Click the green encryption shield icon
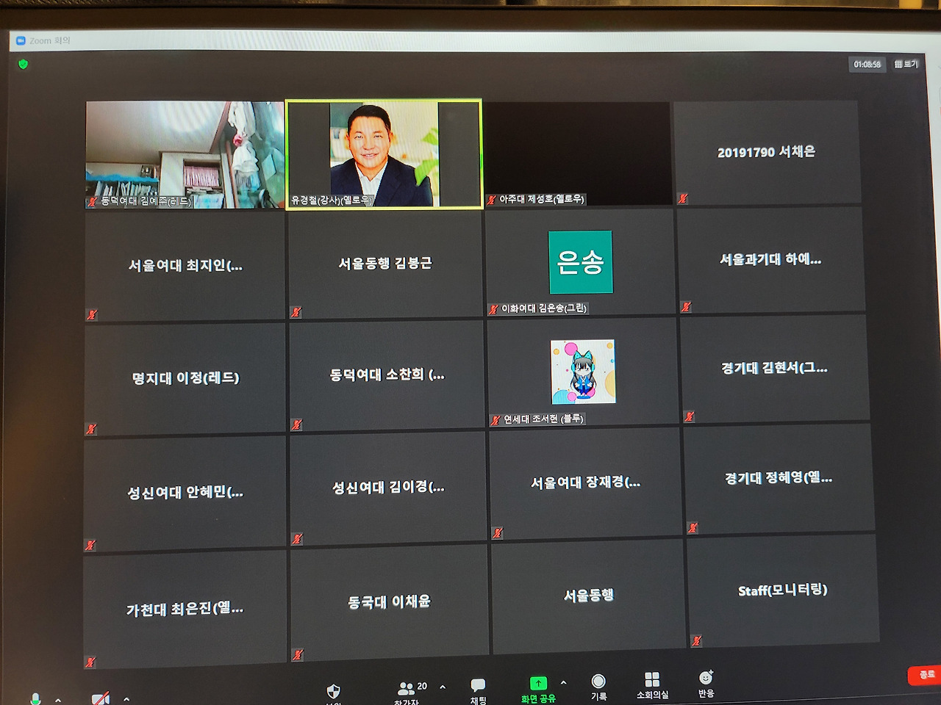Image resolution: width=941 pixels, height=705 pixels. [x=23, y=64]
